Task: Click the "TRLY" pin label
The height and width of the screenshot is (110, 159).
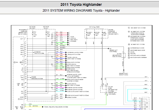Action: pyautogui.click(x=22, y=53)
